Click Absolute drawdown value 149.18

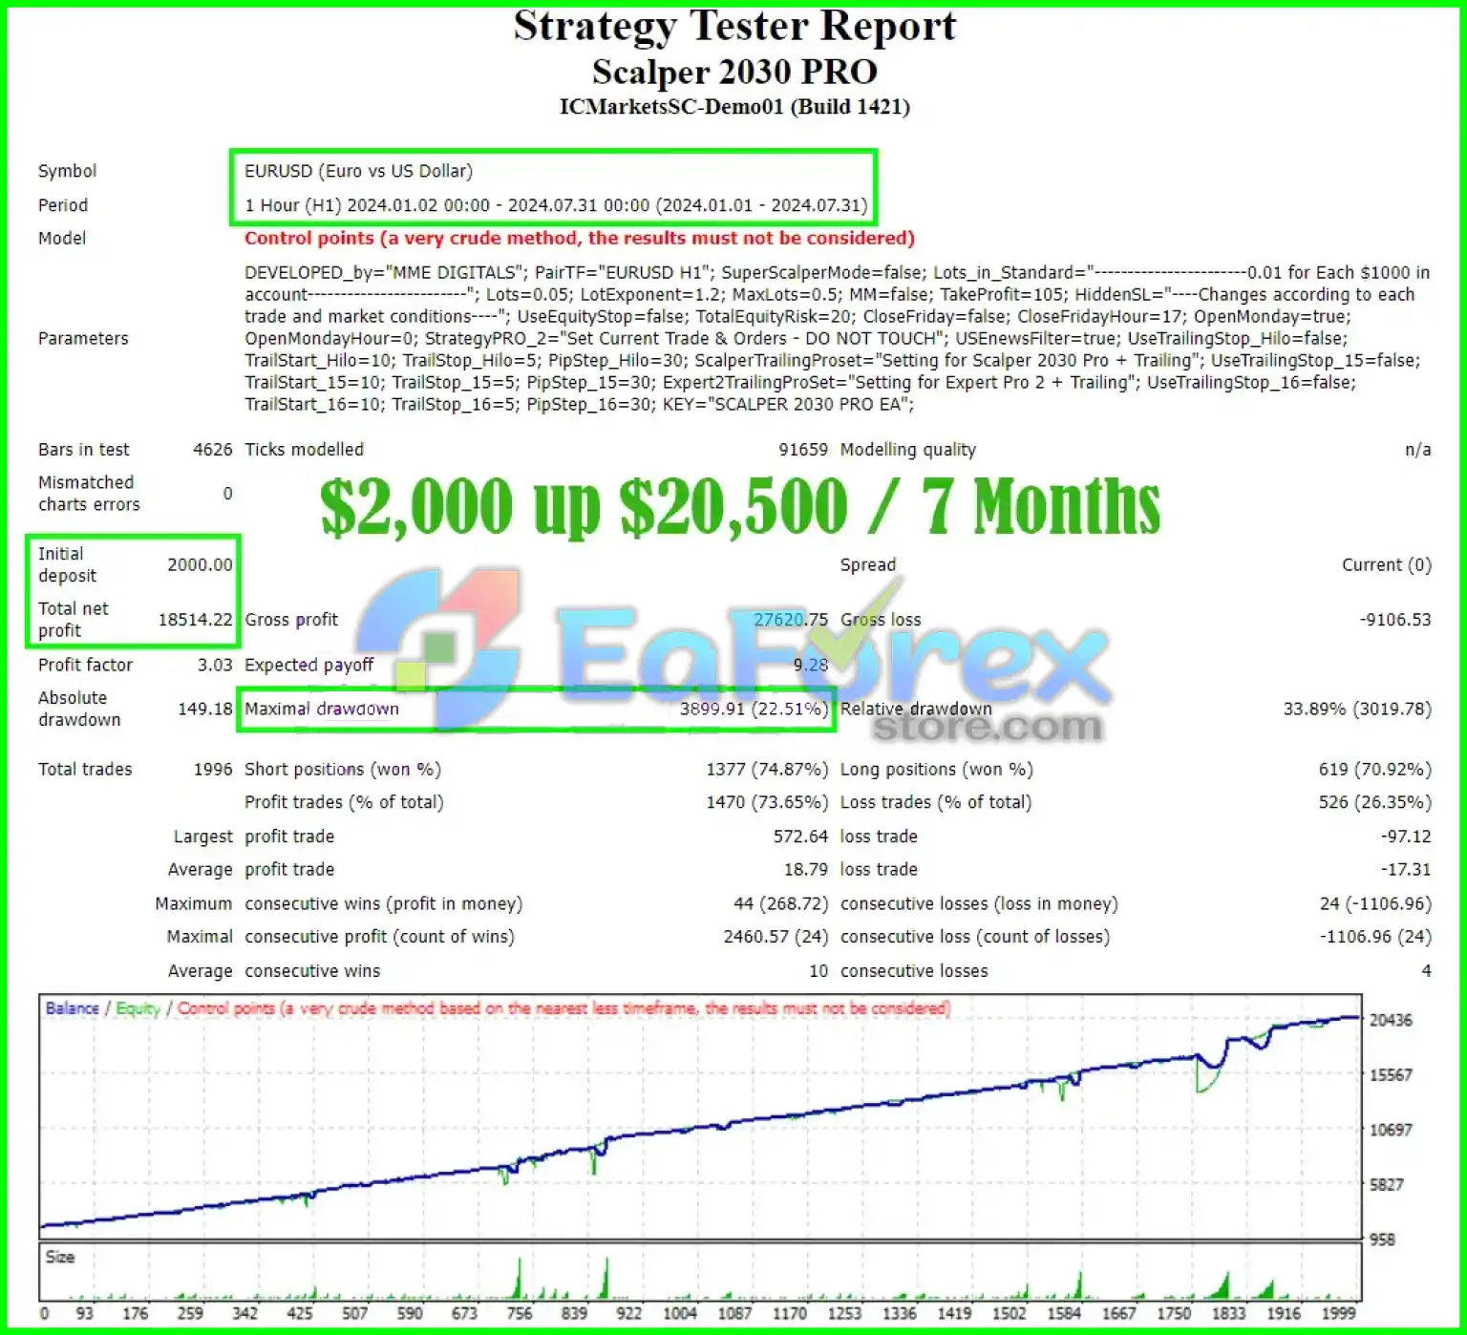click(205, 709)
